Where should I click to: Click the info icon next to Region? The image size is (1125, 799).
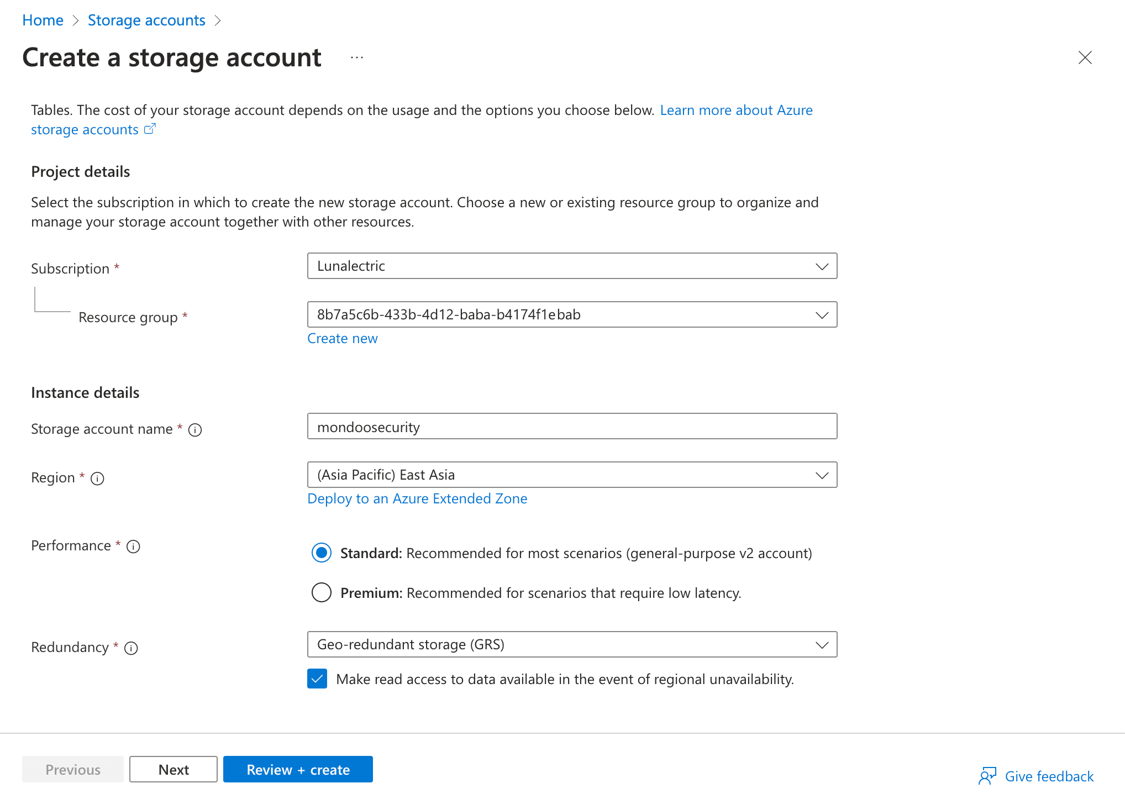click(x=97, y=479)
